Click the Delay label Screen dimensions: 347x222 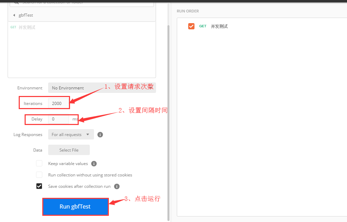37,119
